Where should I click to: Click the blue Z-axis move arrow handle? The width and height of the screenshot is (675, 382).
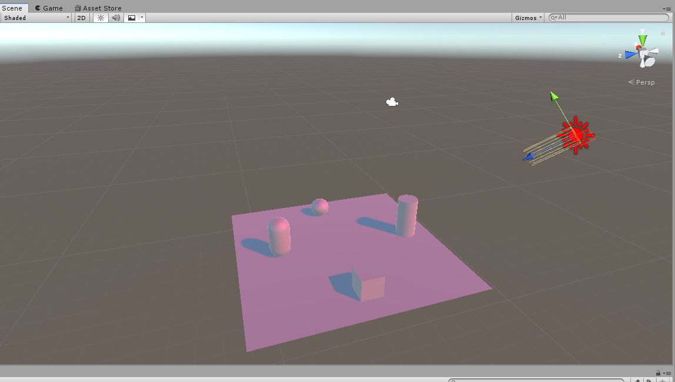528,157
